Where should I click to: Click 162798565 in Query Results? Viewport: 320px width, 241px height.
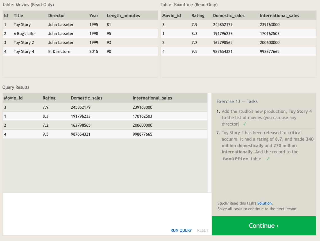tap(81, 125)
